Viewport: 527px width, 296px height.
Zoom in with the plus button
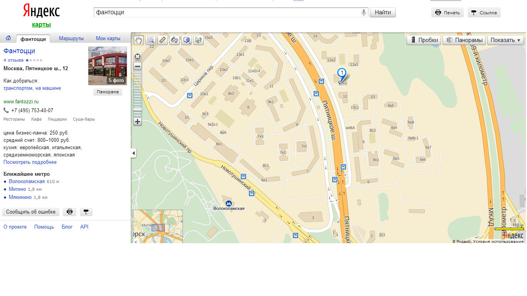tap(137, 122)
